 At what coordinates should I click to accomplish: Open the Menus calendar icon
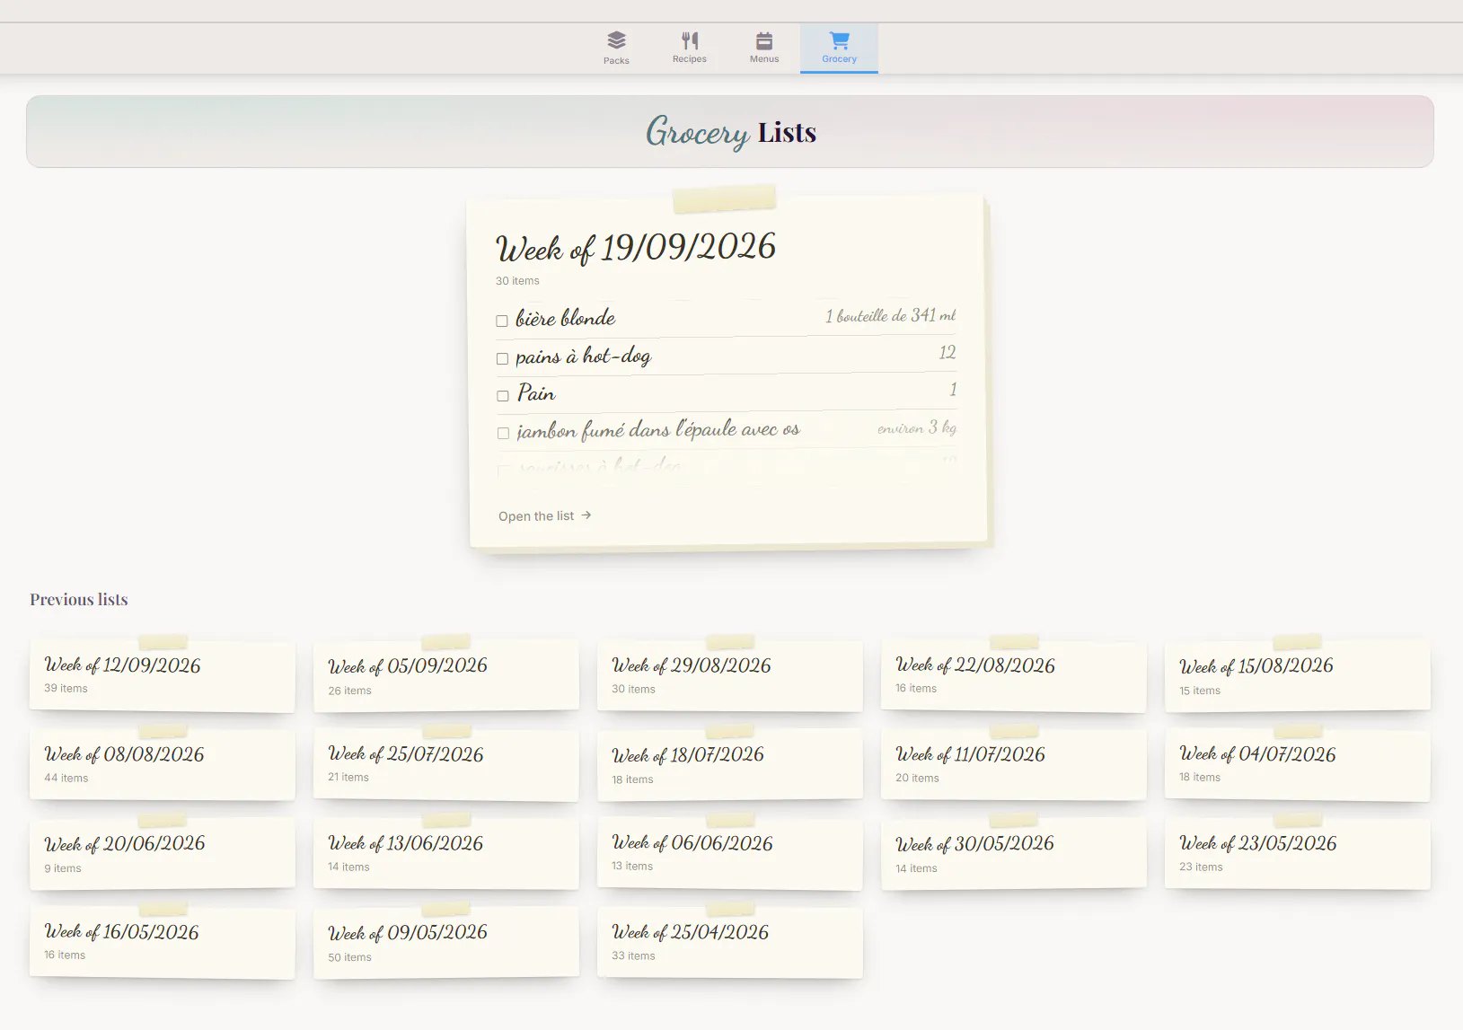tap(764, 40)
